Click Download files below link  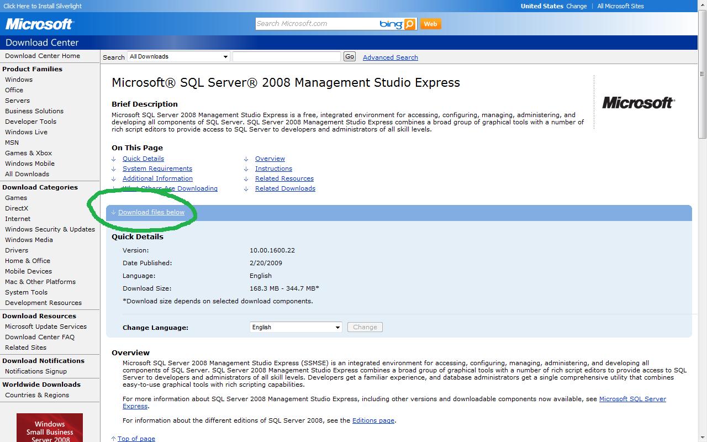pyautogui.click(x=151, y=212)
